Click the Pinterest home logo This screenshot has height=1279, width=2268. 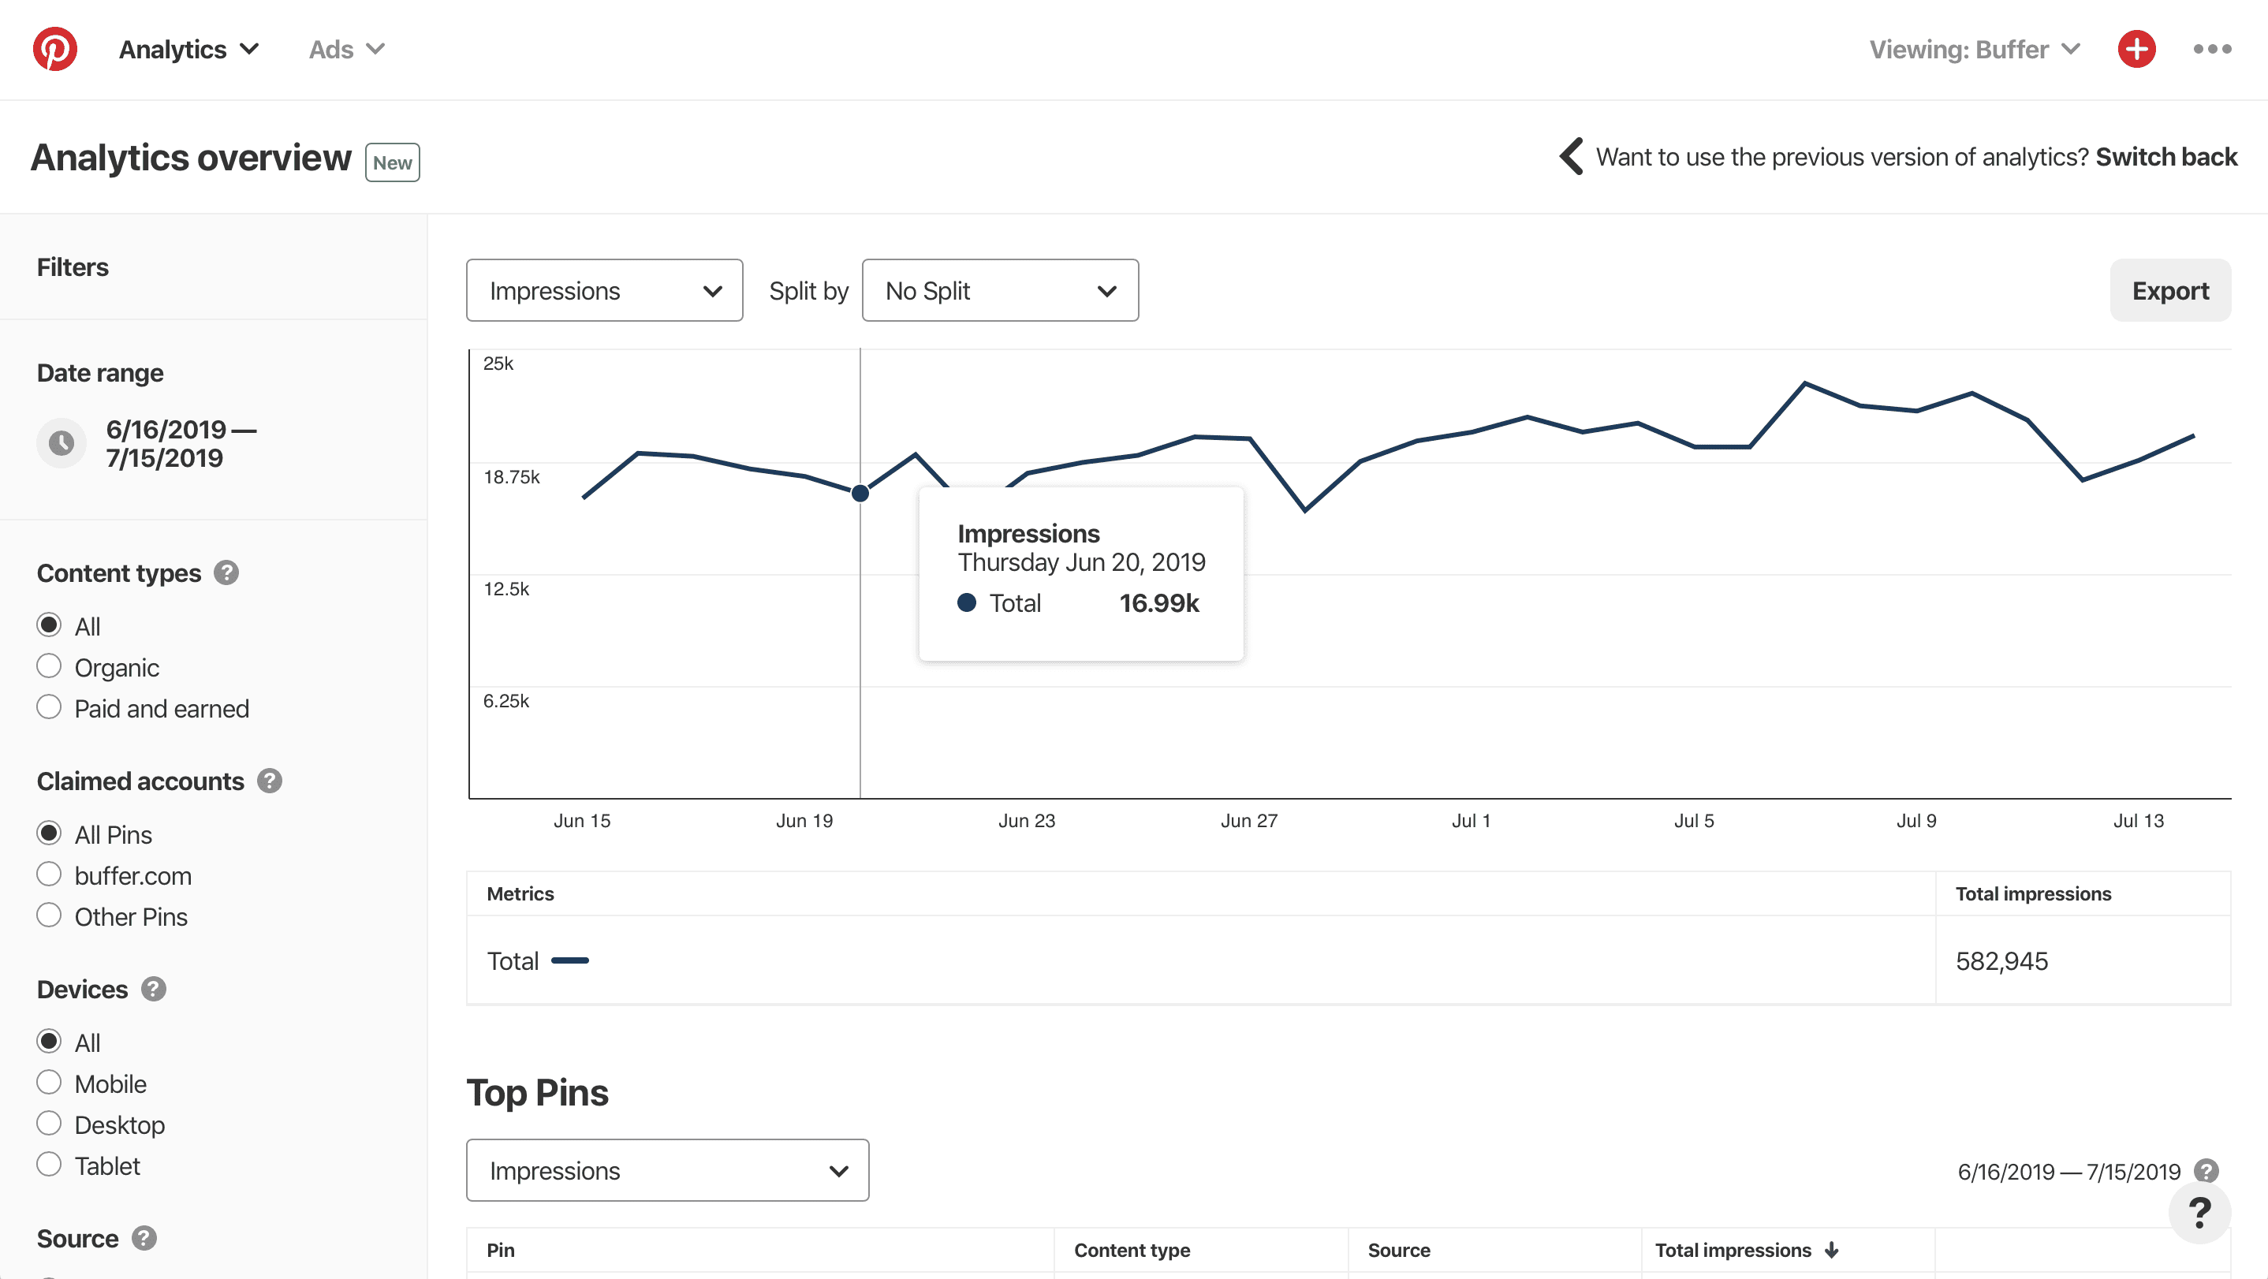click(x=54, y=50)
